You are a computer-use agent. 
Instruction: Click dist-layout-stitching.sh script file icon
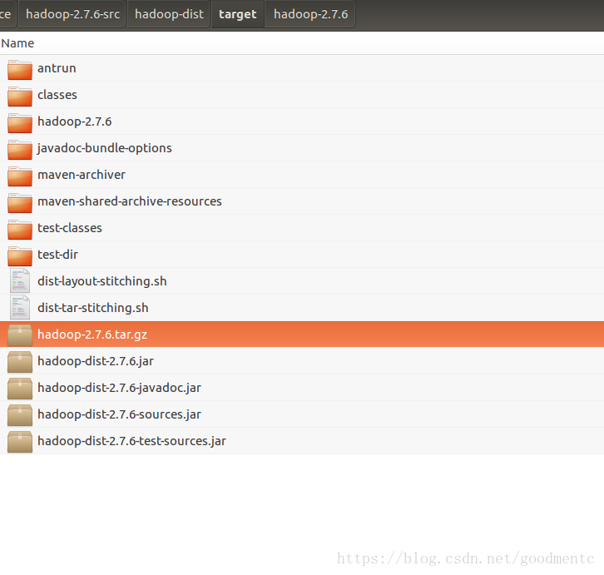click(20, 280)
